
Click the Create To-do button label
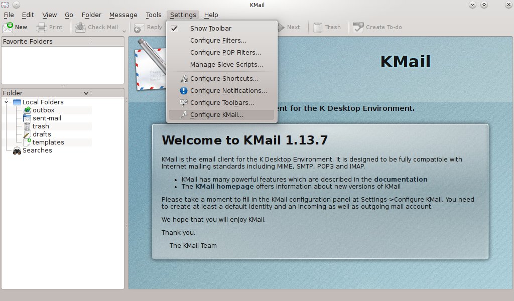coord(384,27)
